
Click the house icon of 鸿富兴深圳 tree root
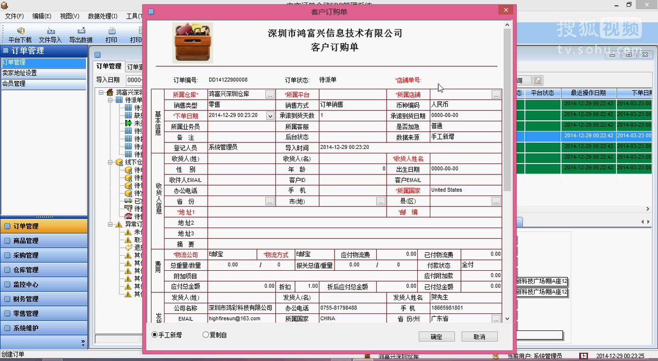110,92
